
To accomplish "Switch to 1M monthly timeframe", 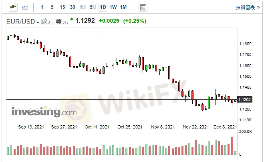I will click(123, 7).
